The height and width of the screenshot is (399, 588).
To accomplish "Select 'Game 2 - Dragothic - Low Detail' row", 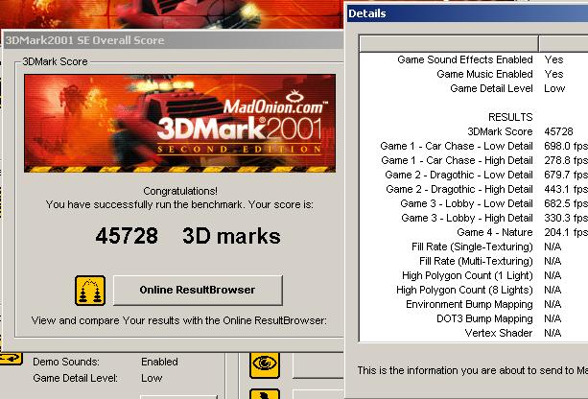I will (x=474, y=175).
